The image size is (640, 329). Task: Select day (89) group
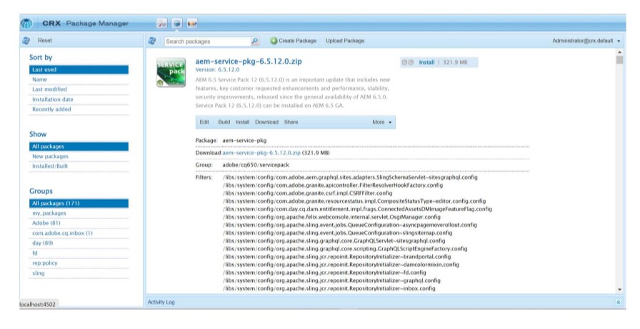tap(79, 243)
